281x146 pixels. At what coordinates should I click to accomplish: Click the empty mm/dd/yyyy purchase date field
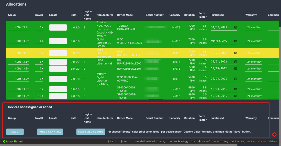(224, 41)
